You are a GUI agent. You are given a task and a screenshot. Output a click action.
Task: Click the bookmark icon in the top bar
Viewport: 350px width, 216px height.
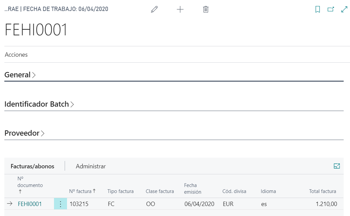[318, 9]
